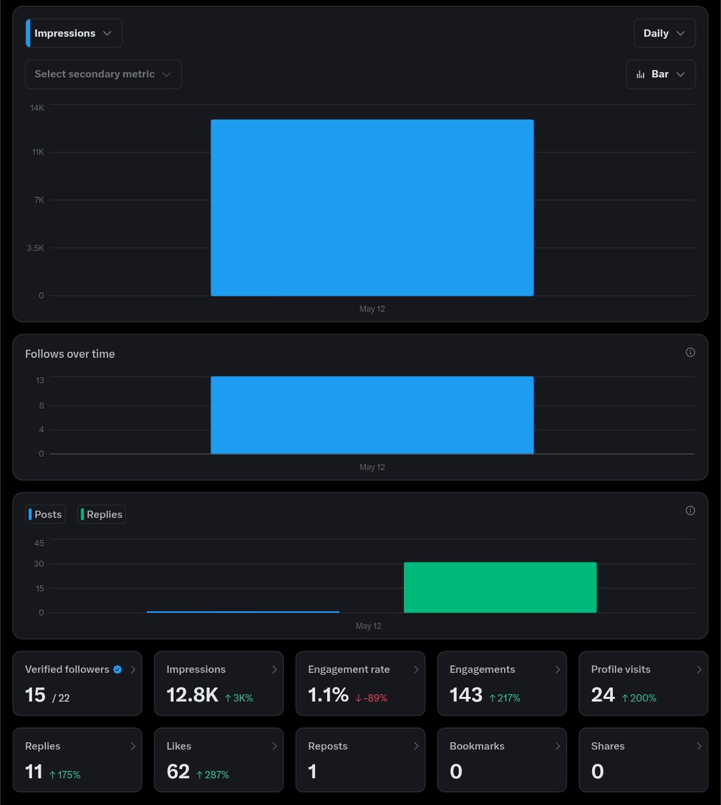Screen dimensions: 721x805
Task: Open the Replies 11 card
Action: tap(77, 760)
